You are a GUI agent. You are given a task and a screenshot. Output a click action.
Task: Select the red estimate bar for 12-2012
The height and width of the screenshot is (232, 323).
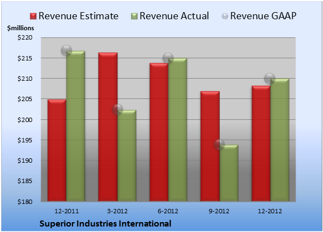[x=261, y=143]
